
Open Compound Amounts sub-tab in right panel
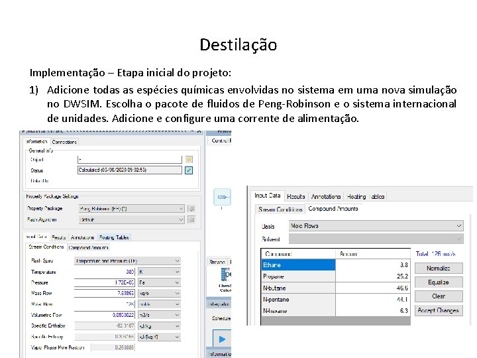tap(333, 209)
